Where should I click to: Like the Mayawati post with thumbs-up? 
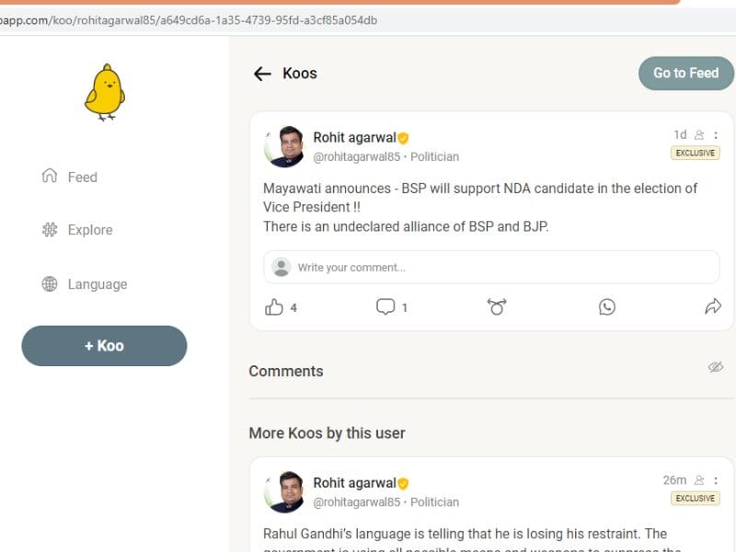273,307
